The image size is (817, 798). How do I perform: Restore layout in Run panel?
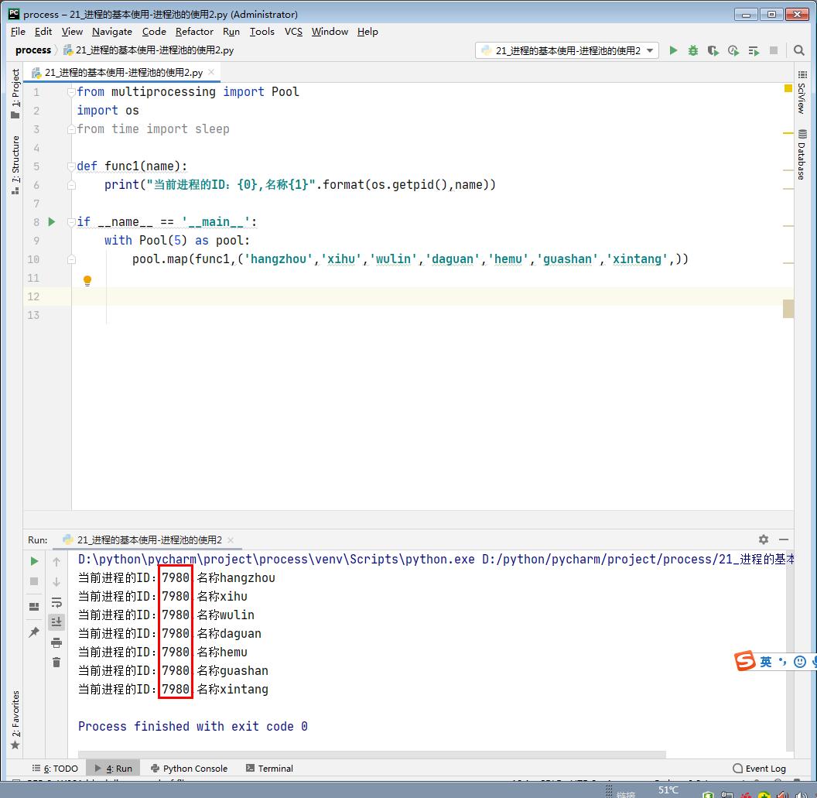[34, 606]
